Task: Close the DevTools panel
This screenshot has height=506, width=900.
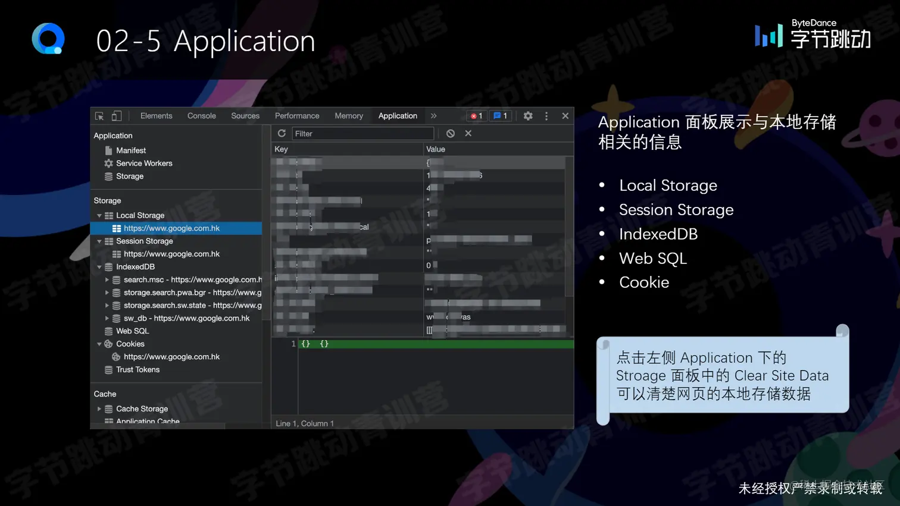Action: pyautogui.click(x=565, y=116)
